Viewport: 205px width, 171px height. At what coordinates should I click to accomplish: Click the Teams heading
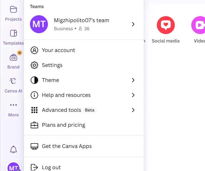(37, 7)
